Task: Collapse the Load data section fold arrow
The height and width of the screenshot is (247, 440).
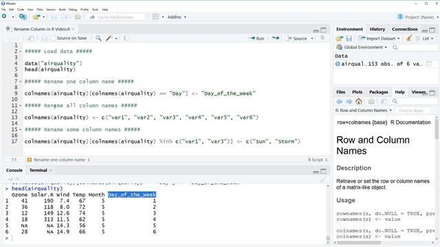Action: click(21, 51)
